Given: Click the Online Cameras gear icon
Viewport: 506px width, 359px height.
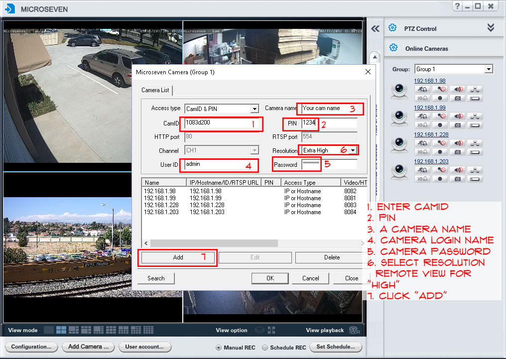Looking at the screenshot, I should (393, 48).
